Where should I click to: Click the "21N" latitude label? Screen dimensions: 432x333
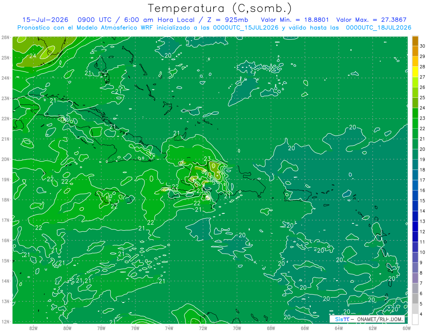point(5,139)
